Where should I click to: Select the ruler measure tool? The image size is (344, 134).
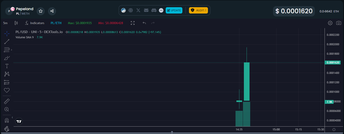coord(7,101)
